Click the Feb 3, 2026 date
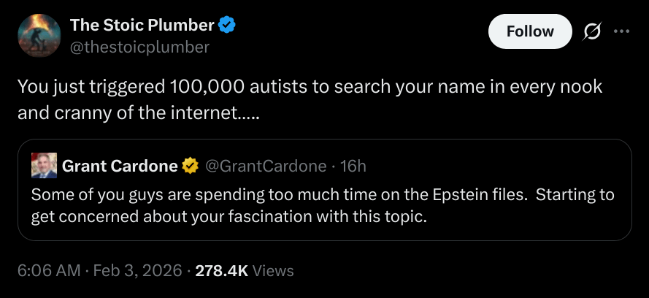649x298 pixels. click(137, 270)
